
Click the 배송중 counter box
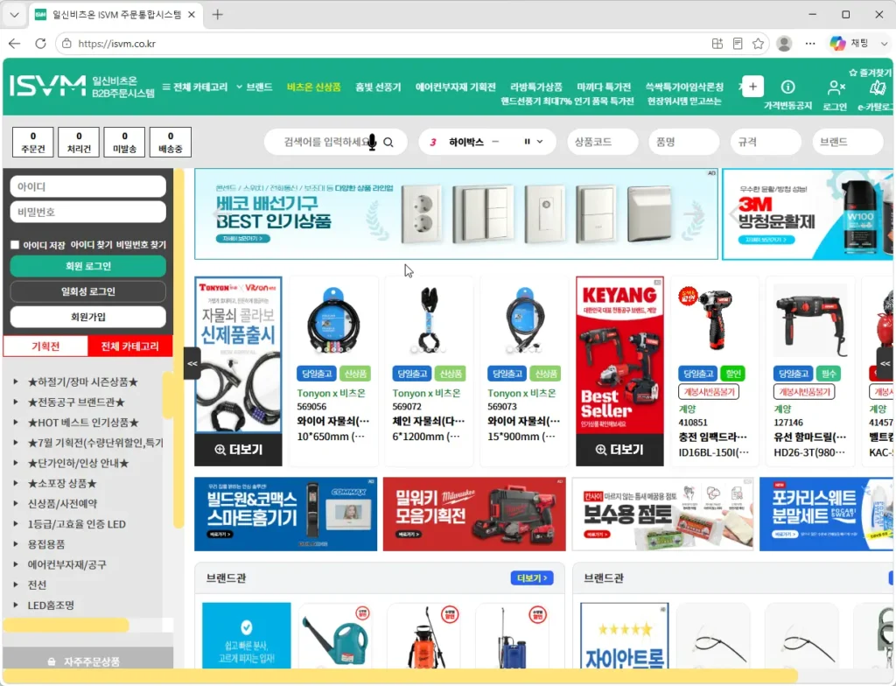[171, 142]
